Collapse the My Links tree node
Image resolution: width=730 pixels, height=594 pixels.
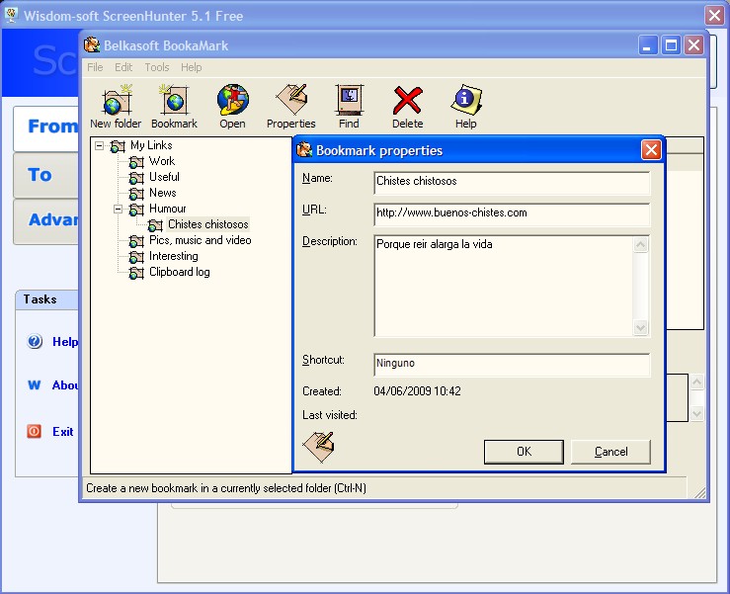99,146
